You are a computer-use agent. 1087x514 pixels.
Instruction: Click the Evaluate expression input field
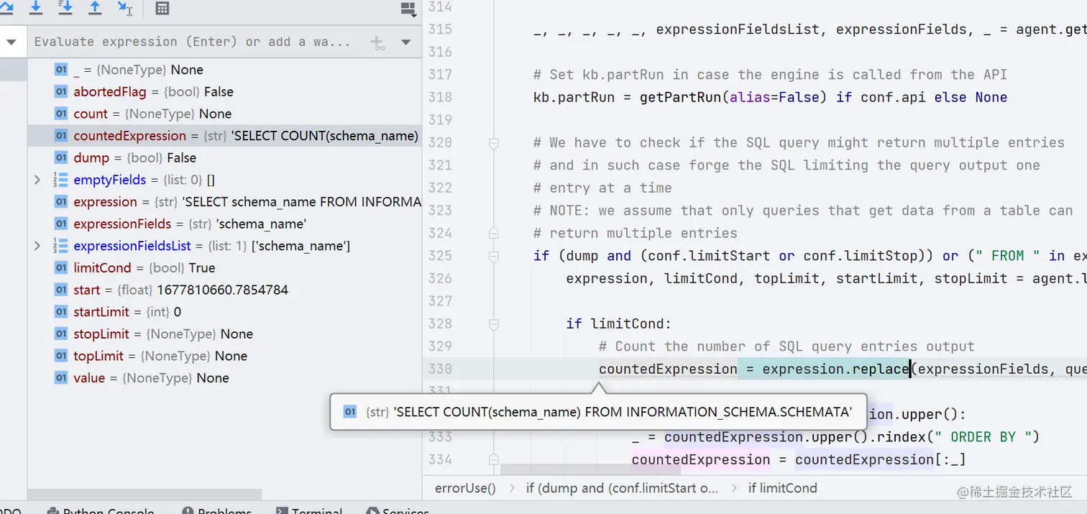pyautogui.click(x=193, y=42)
